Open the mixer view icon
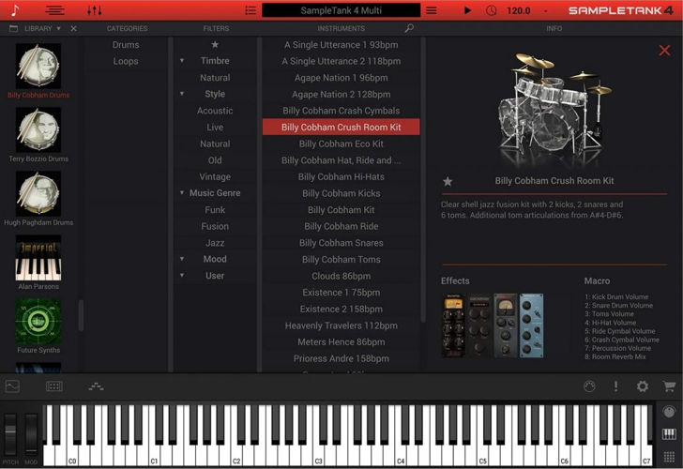 [95, 10]
